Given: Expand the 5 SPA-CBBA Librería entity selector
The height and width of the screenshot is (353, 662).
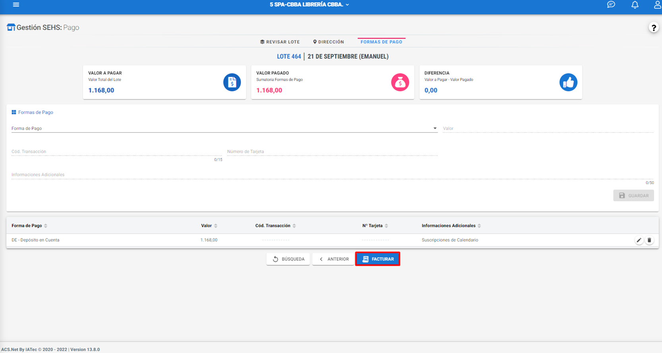Looking at the screenshot, I should (x=310, y=5).
